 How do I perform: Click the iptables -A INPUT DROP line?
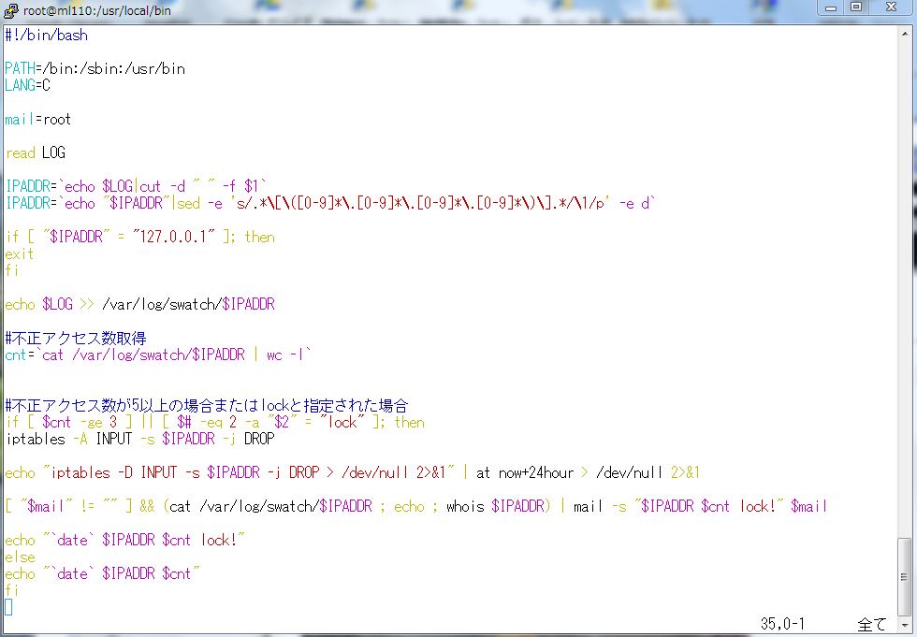click(140, 440)
